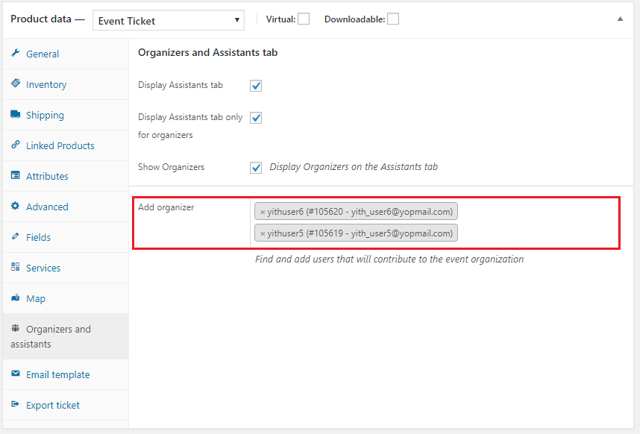Switch to the Map tab
The image size is (640, 434).
click(x=36, y=298)
